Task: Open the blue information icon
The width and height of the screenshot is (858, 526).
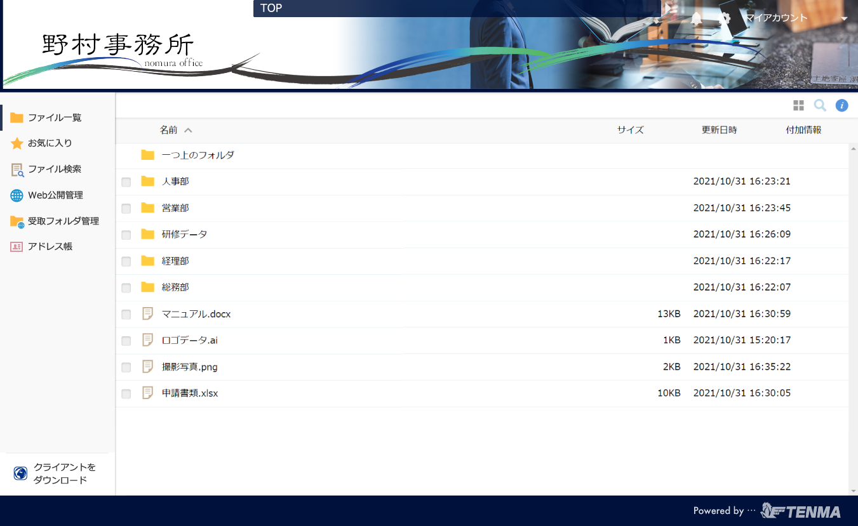Action: pos(842,105)
